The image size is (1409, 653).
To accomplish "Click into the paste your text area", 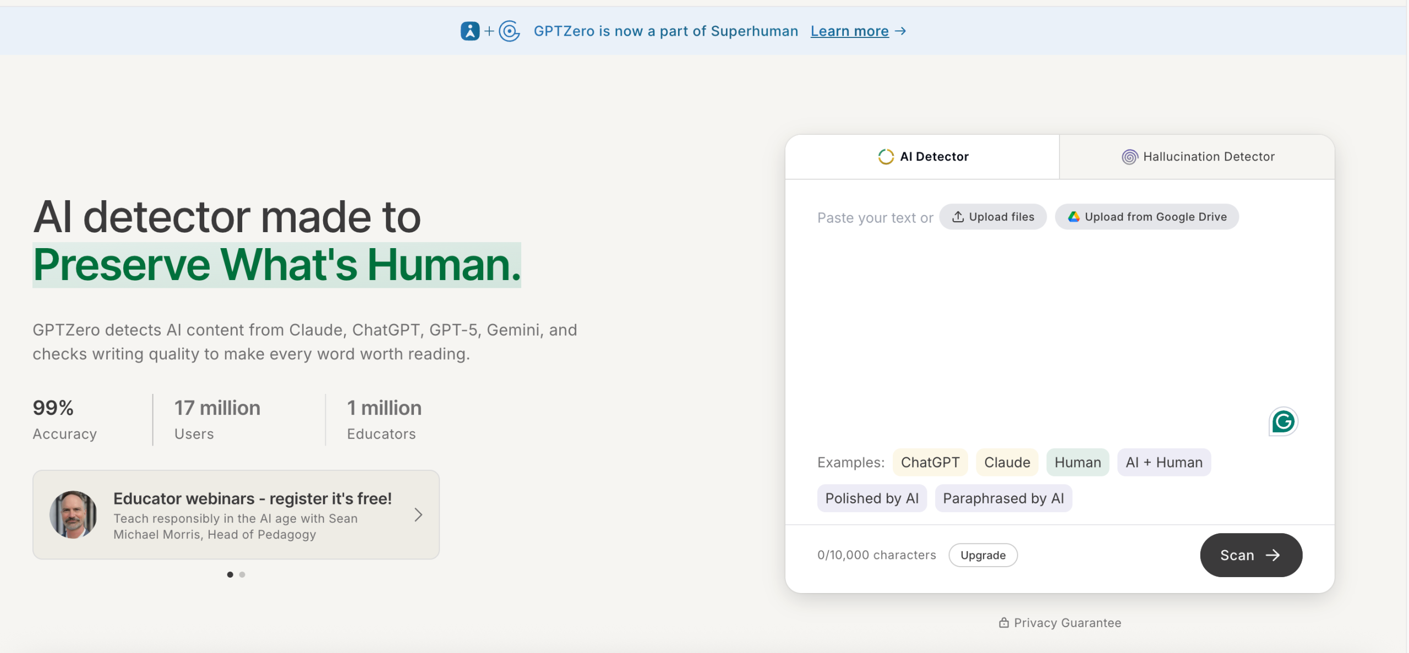I will point(1060,330).
